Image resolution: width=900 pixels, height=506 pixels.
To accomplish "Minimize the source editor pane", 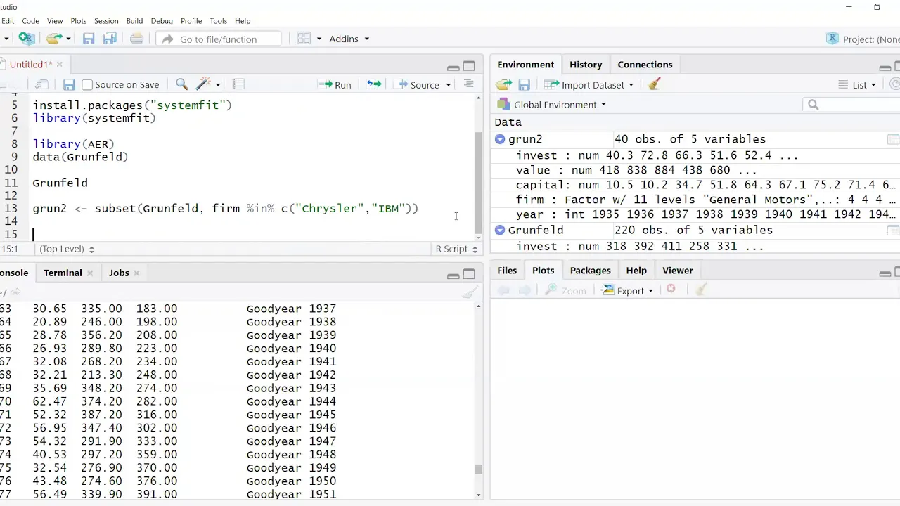I will pos(454,67).
